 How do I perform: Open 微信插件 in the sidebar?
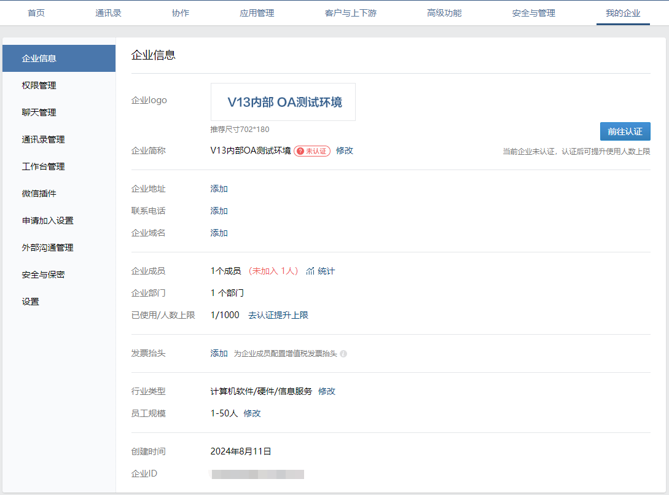[x=39, y=193]
